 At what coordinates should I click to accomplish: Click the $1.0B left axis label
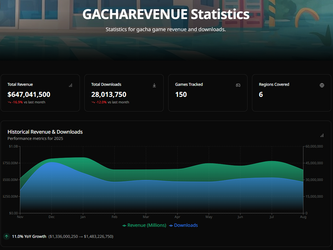point(13,146)
